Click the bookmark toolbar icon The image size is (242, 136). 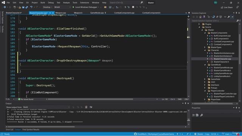pyautogui.click(x=133, y=7)
